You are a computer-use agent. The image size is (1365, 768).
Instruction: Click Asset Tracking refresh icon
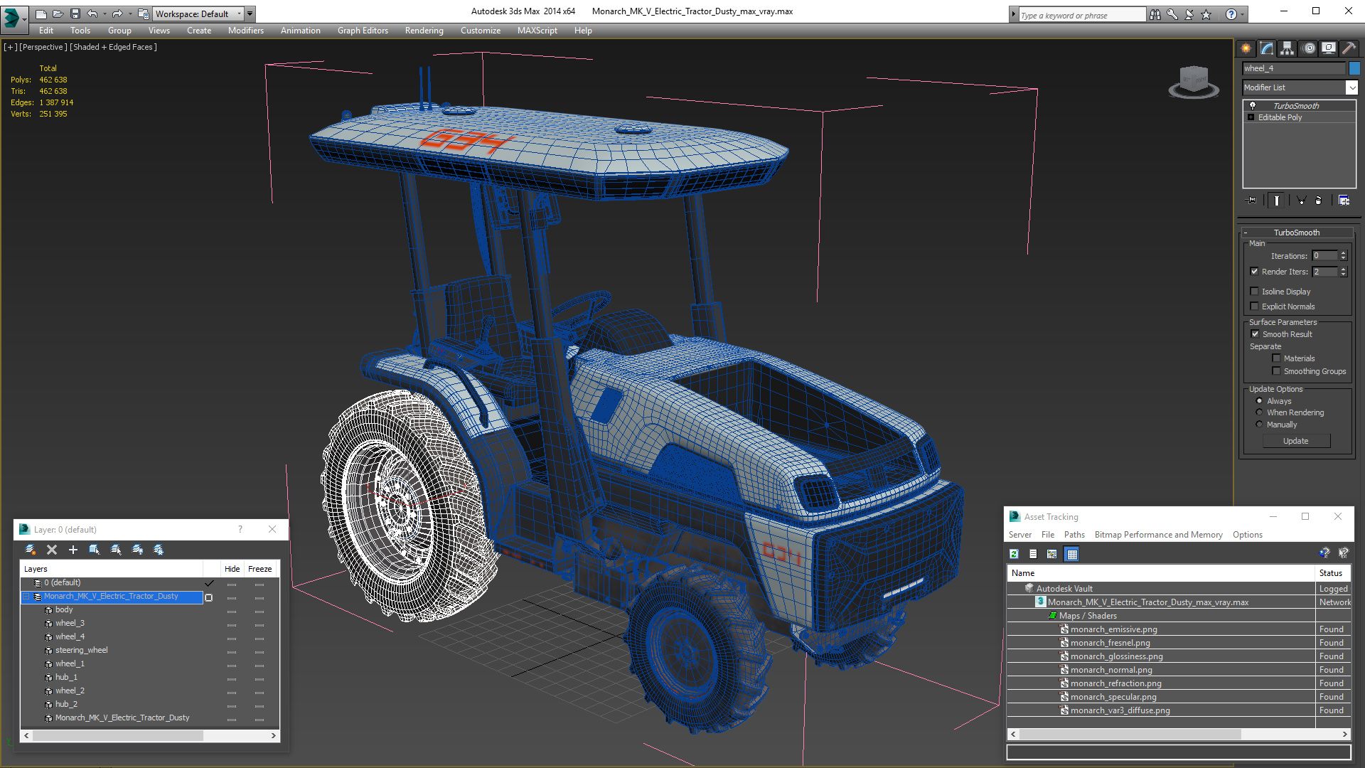pyautogui.click(x=1015, y=554)
